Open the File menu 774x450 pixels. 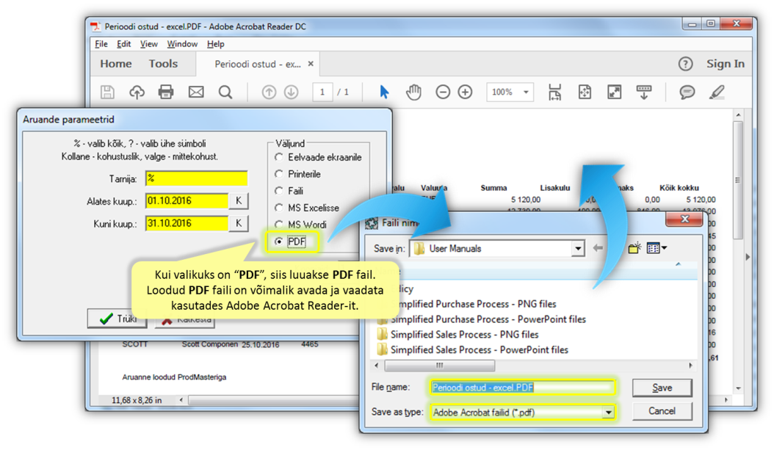click(101, 44)
